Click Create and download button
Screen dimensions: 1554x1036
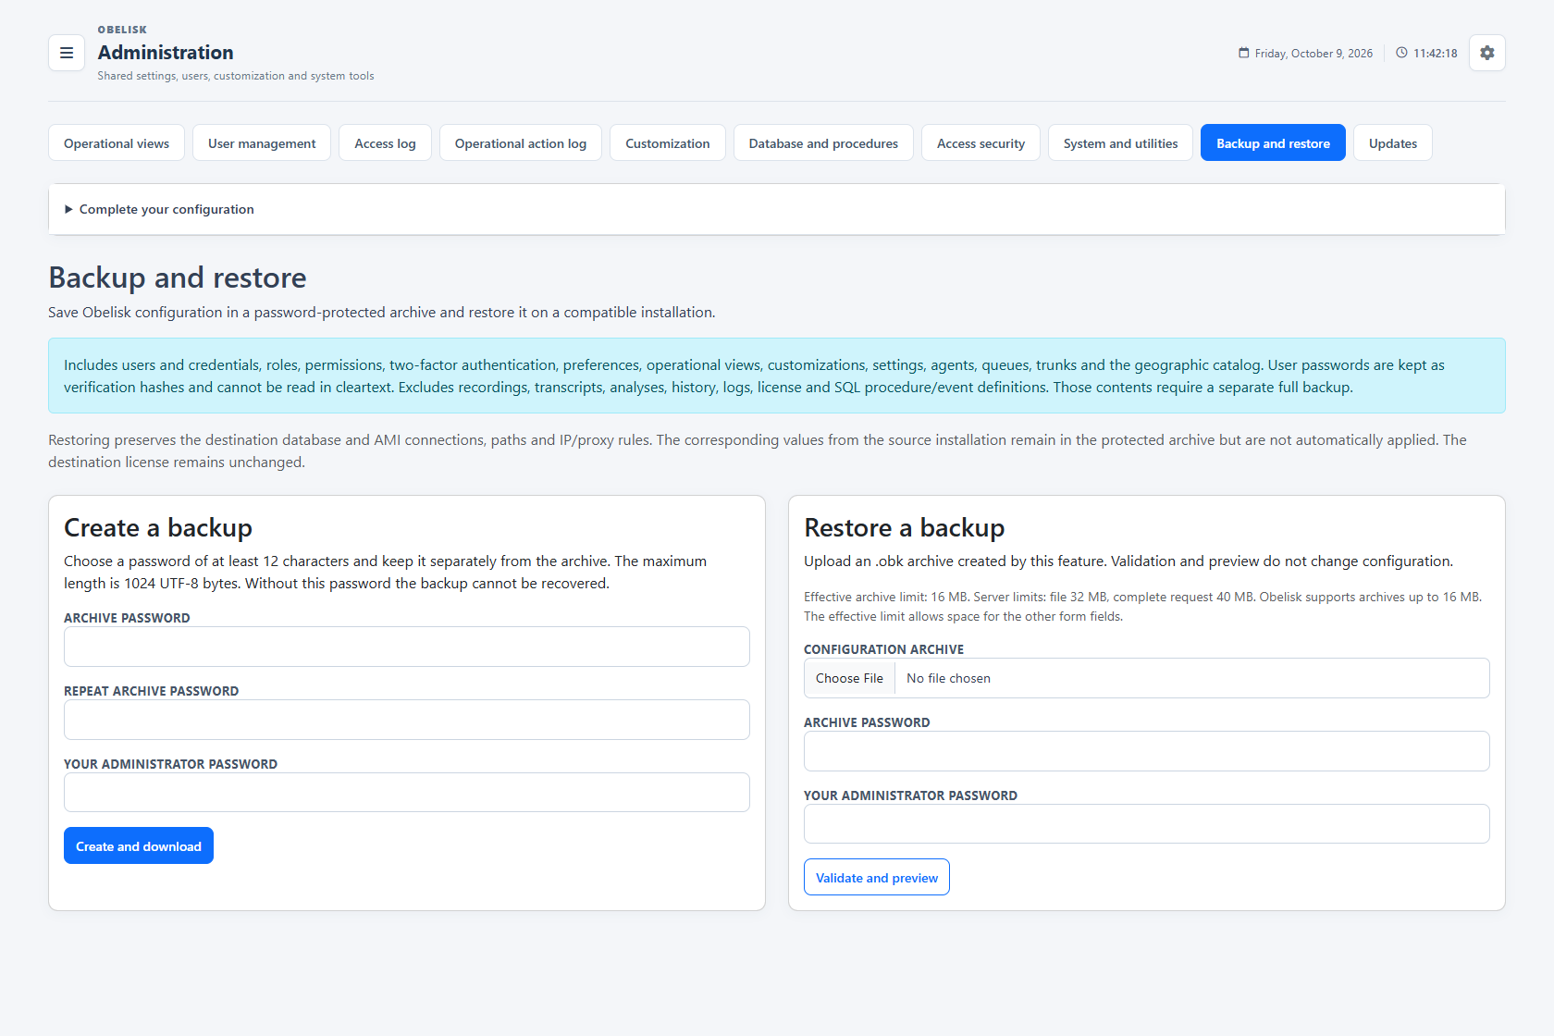click(x=139, y=845)
